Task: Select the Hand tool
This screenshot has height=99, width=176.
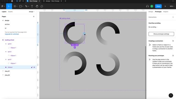Action: tap(37, 6)
